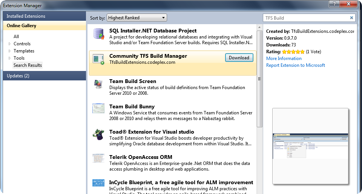362x194 pixels.
Task: Click the Toad Extension frog icon
Action: (98, 134)
